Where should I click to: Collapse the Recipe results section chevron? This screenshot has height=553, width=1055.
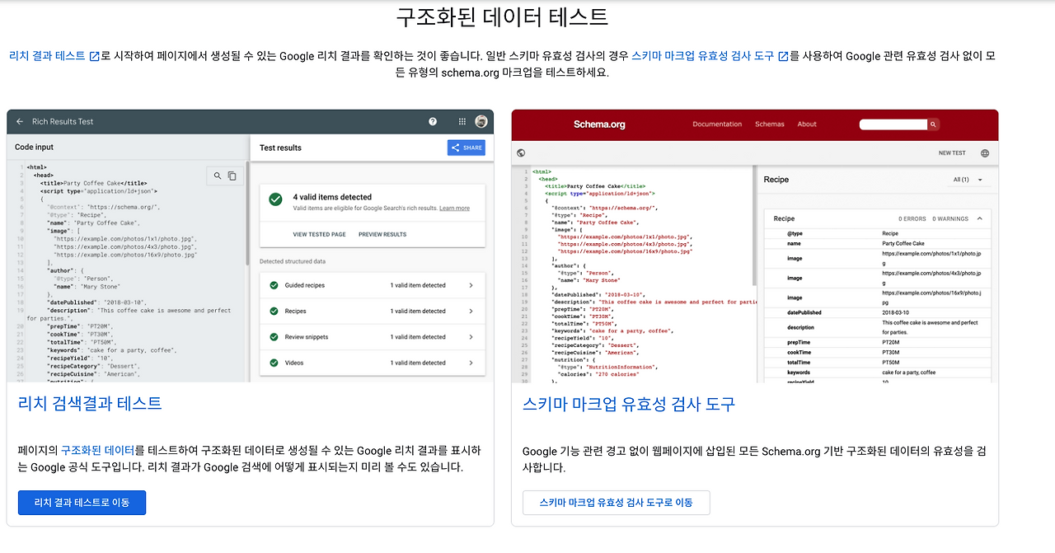pyautogui.click(x=978, y=218)
